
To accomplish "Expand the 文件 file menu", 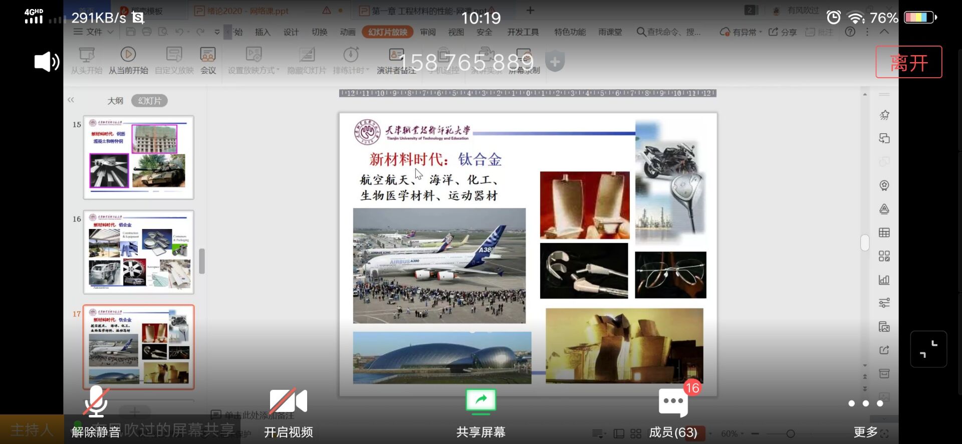I will (x=94, y=32).
